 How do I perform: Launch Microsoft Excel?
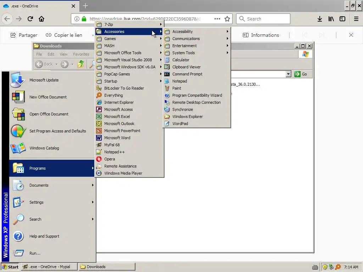pyautogui.click(x=129, y=117)
